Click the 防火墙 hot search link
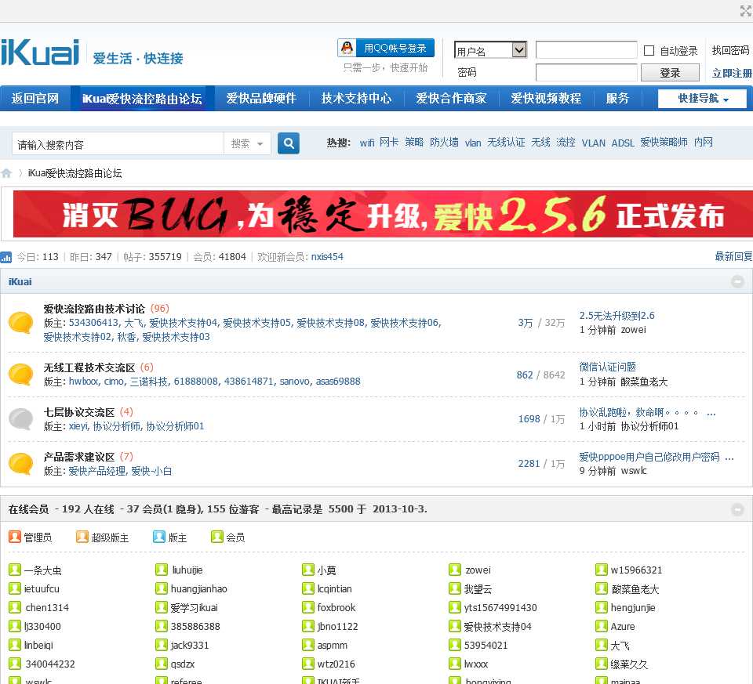 [444, 143]
